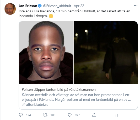Image resolution: width=140 pixels, height=120 pixels.
Task: Open the reply comment icon
Action: (21, 115)
